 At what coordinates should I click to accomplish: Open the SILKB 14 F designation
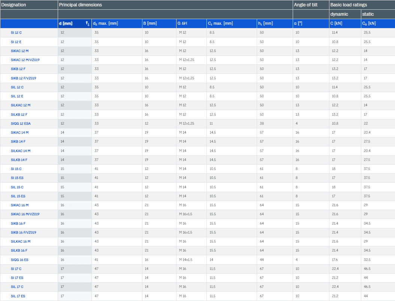[19, 160]
